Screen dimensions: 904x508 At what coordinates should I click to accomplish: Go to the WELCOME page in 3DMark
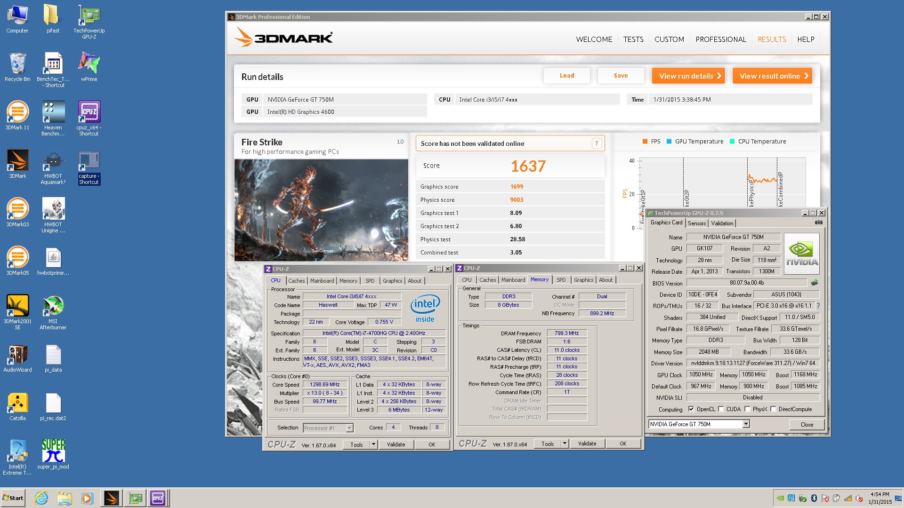(594, 40)
